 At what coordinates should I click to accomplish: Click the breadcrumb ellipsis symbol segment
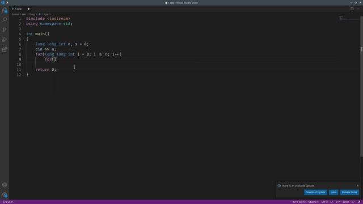pos(52,14)
